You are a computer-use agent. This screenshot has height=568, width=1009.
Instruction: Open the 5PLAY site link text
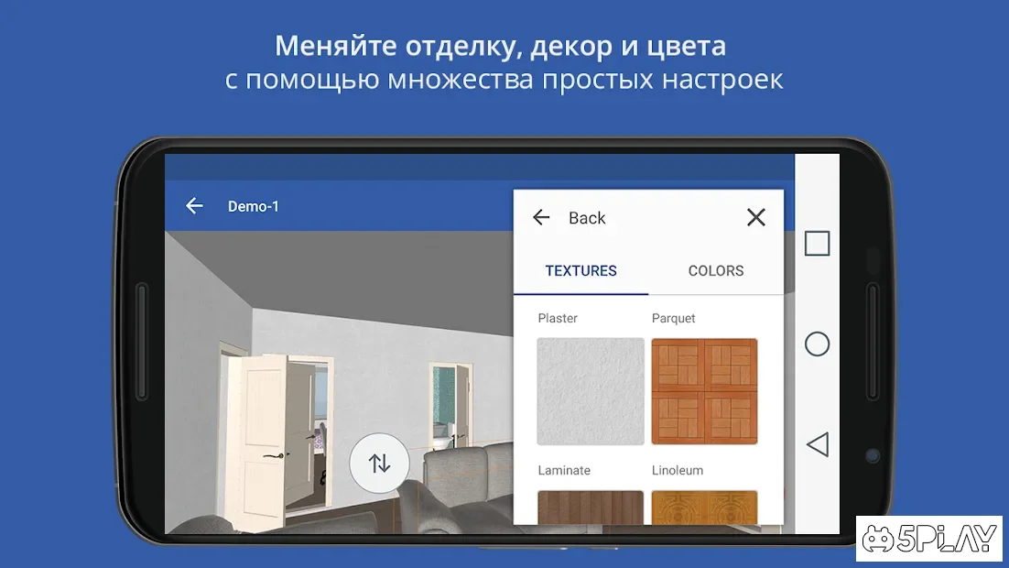coord(943,540)
